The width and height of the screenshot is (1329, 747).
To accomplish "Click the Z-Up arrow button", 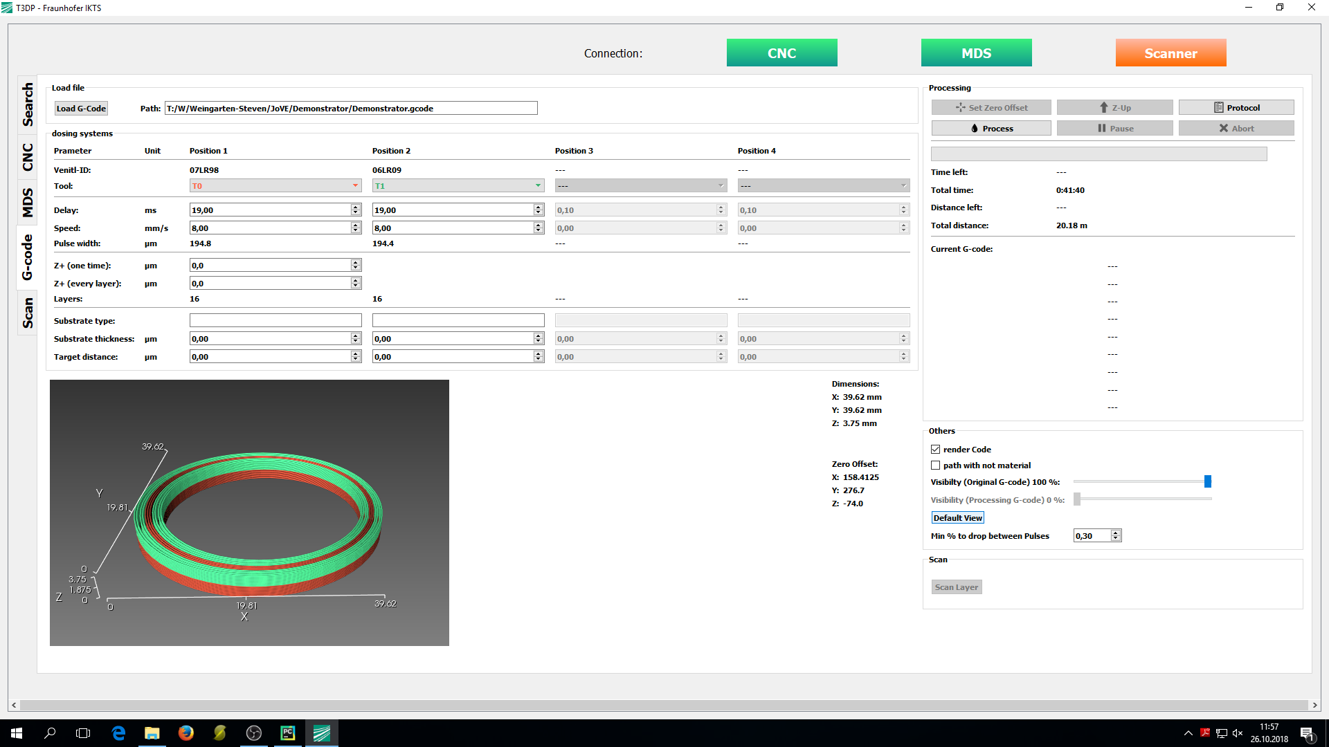I will tap(1114, 108).
